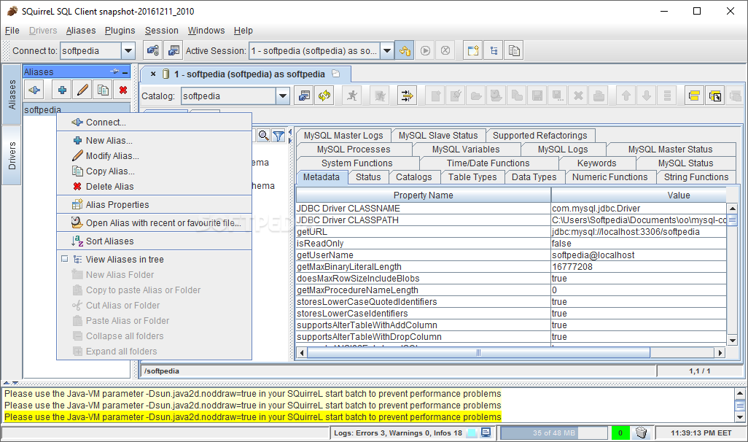Switch to the MySQL Slave Status tab
Screen dimensions: 748x442
point(438,136)
